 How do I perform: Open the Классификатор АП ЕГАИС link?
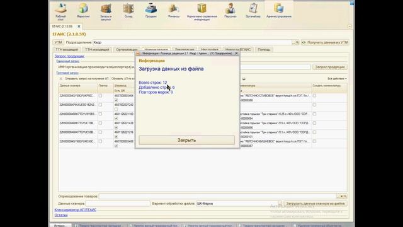pos(76,210)
